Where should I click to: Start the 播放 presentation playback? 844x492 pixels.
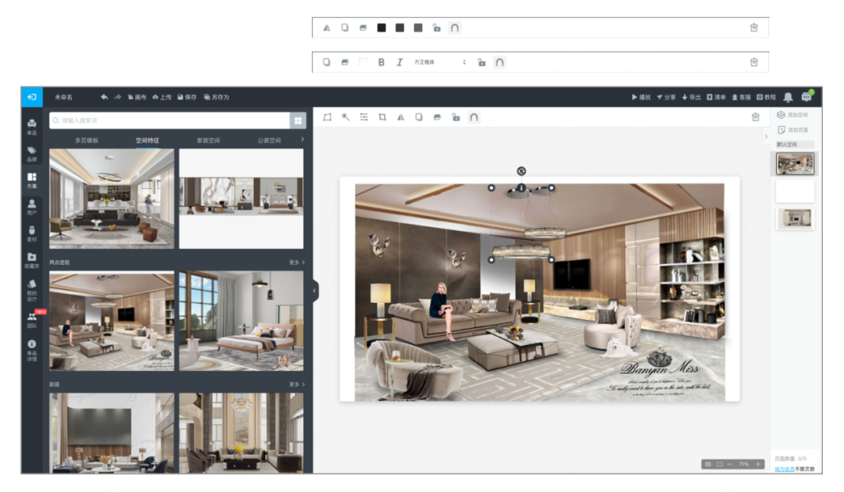pos(641,98)
